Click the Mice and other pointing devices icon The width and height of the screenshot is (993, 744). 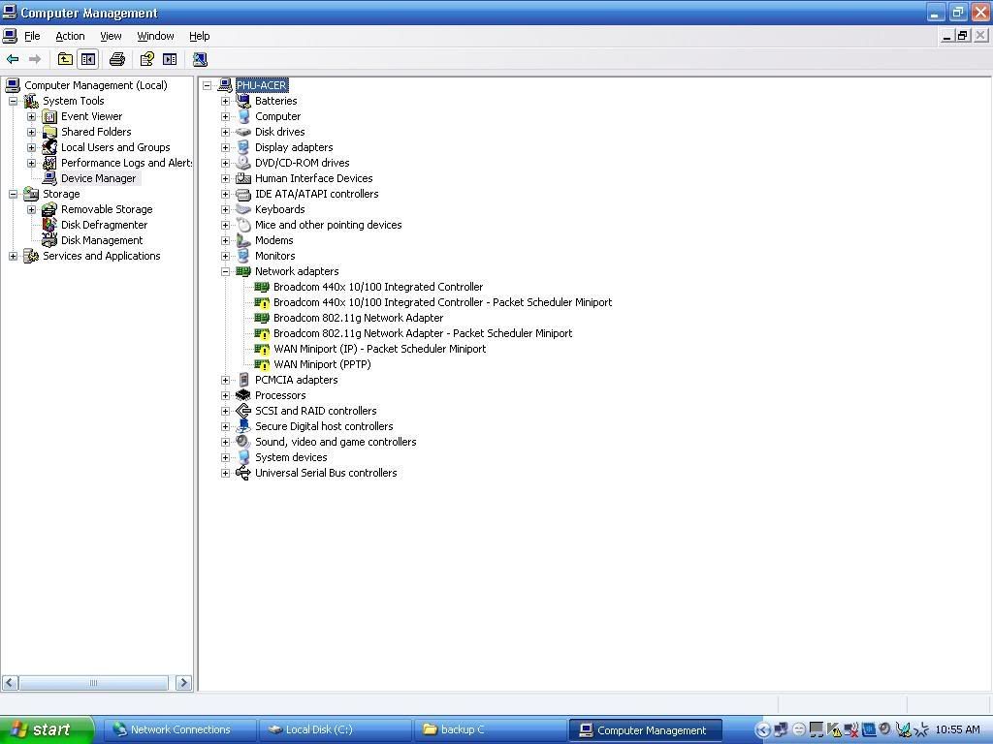243,225
